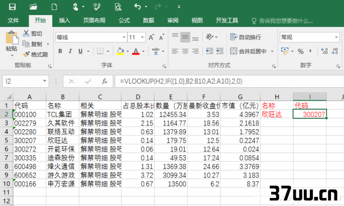344x206 pixels.
Task: Decrease decimal places icon
Action: [335, 52]
